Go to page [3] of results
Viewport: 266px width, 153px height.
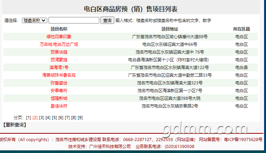(x=42, y=118)
